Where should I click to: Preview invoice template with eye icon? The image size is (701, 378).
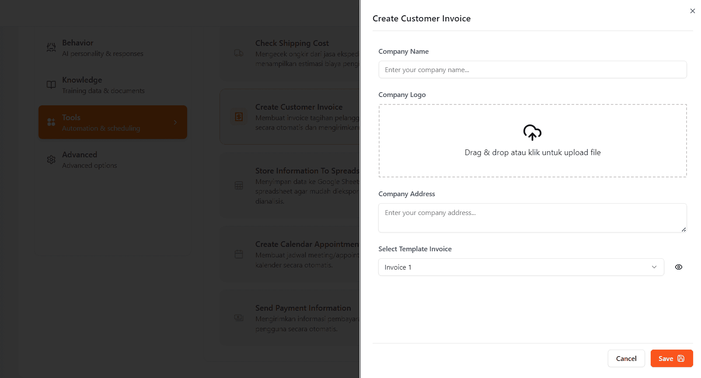pos(678,267)
